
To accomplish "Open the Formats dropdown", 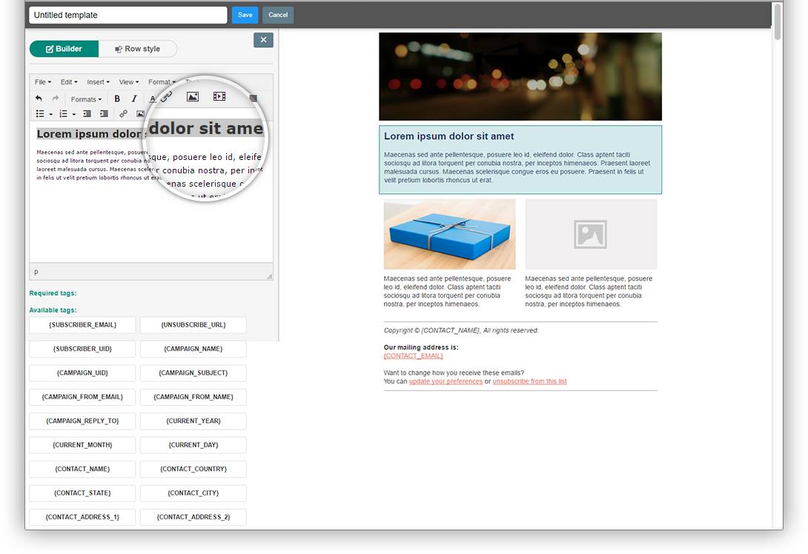I will [86, 99].
